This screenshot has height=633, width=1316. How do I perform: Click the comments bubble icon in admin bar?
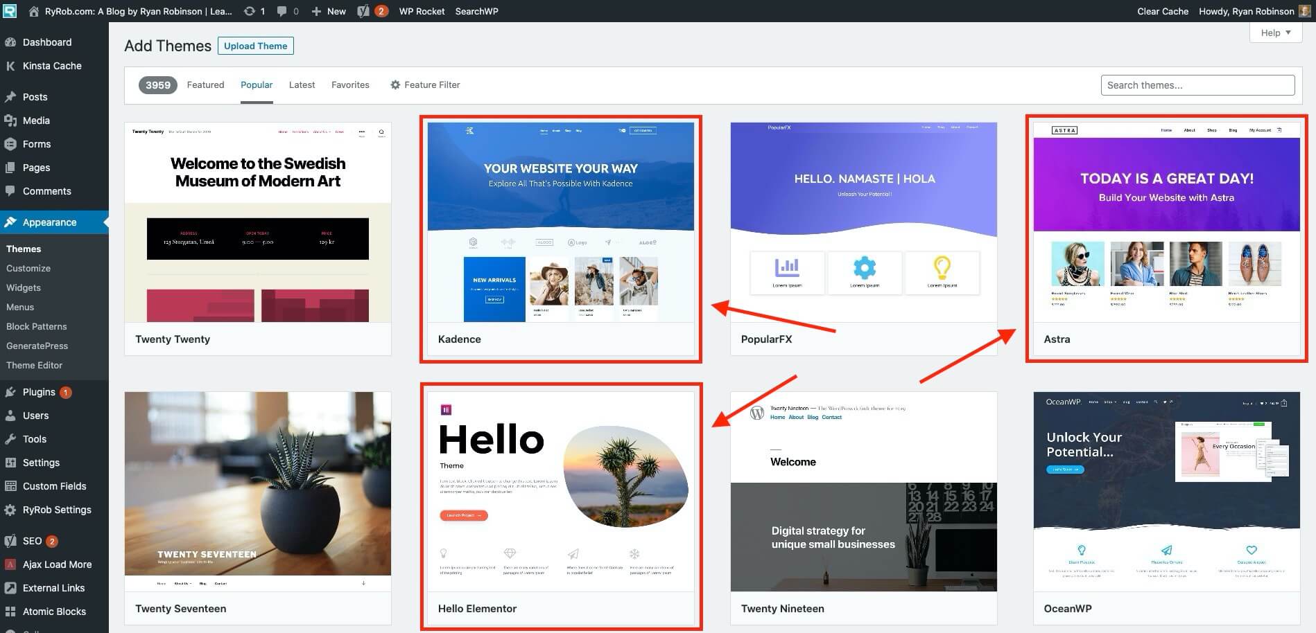tap(280, 11)
